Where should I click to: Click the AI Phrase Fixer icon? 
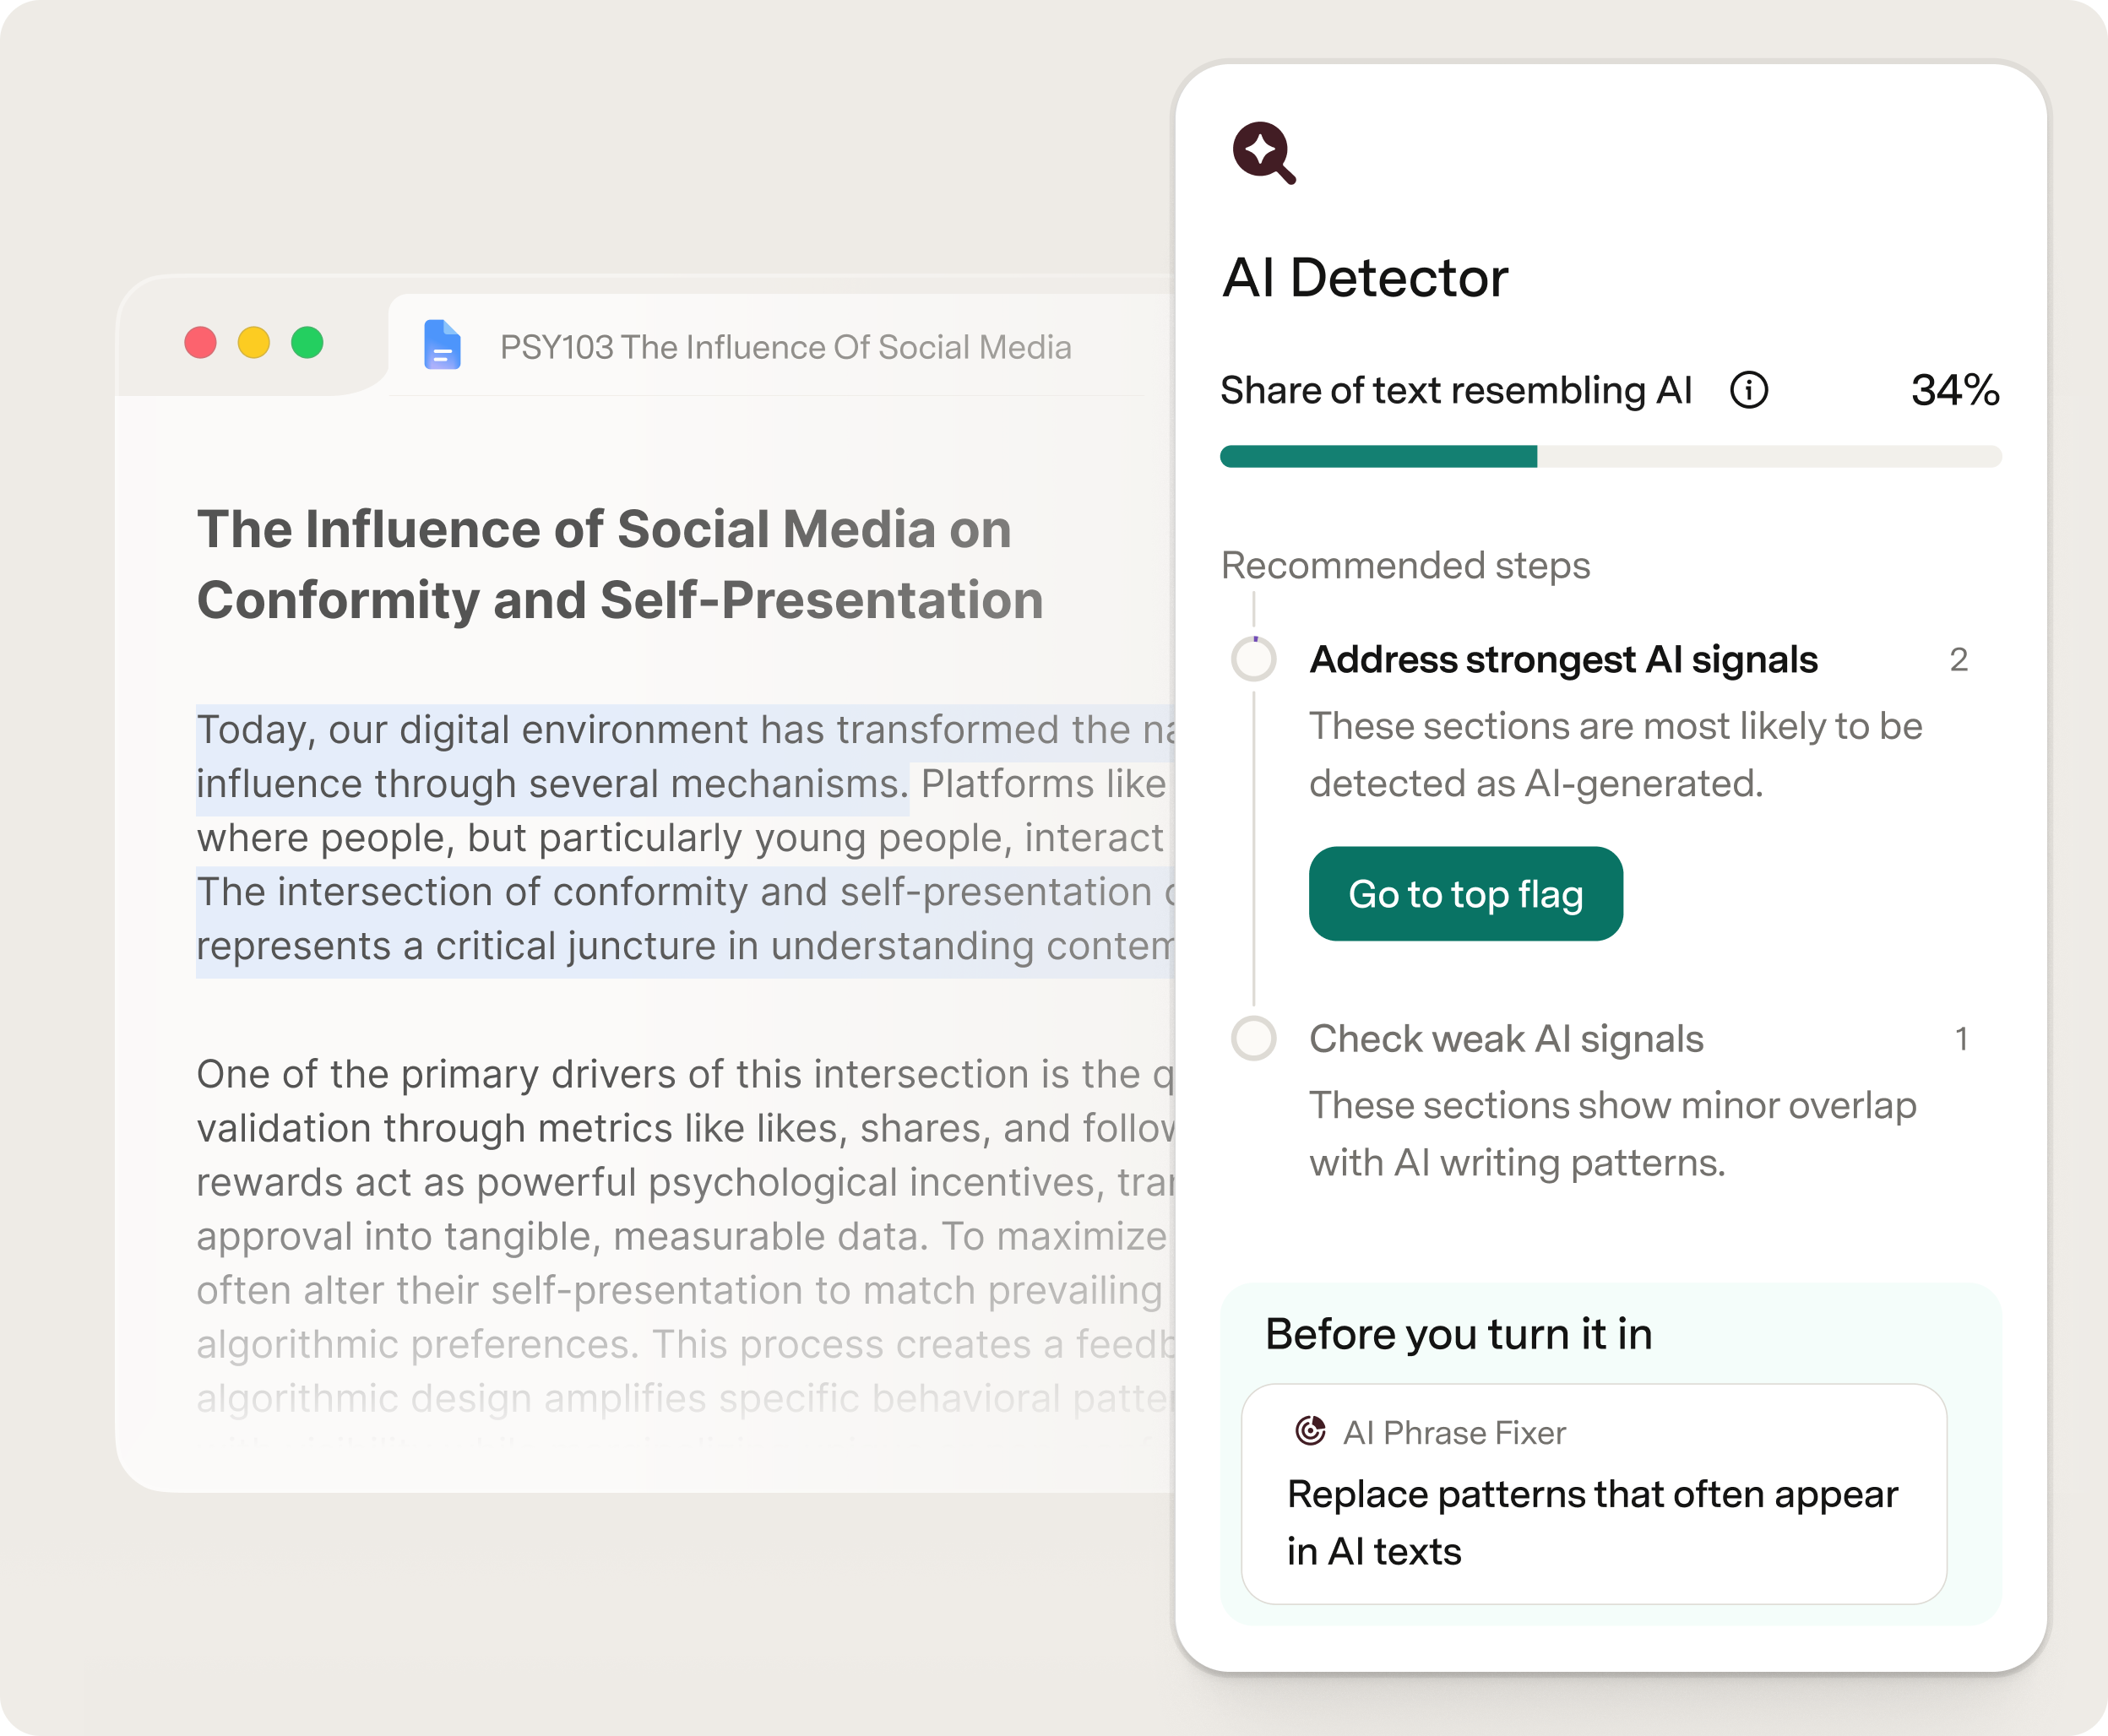[1310, 1431]
